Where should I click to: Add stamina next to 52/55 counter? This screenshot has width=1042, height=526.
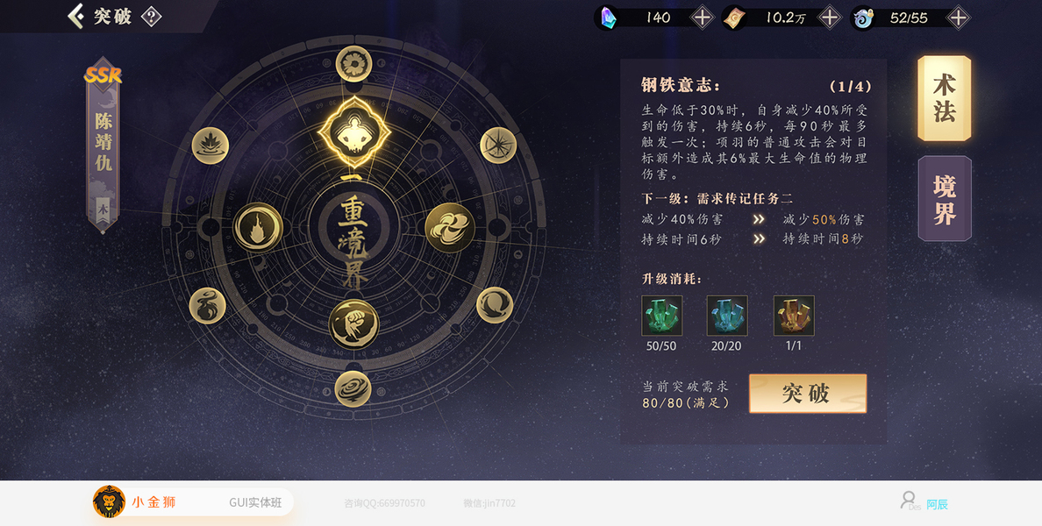point(958,18)
